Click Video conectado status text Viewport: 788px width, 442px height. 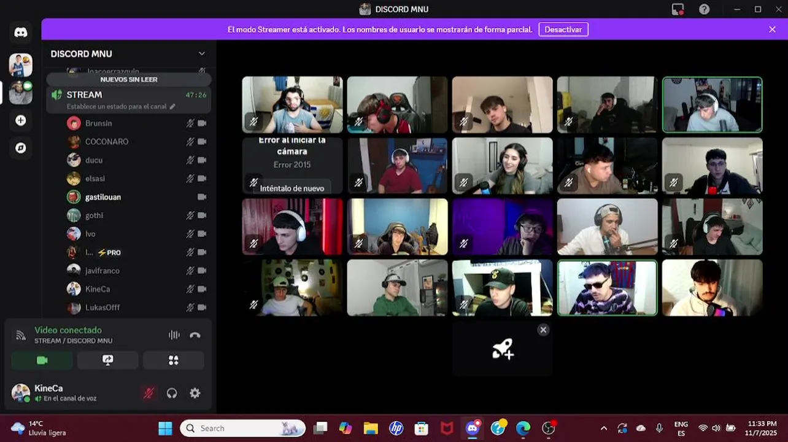pos(68,330)
